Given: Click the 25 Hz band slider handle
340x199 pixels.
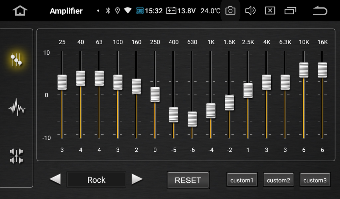Looking at the screenshot, I should pyautogui.click(x=62, y=82).
